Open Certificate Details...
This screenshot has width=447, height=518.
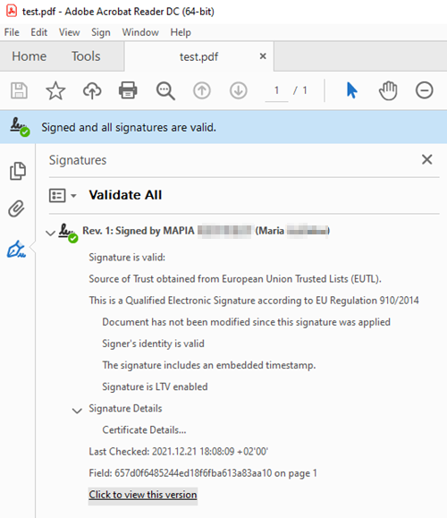(x=144, y=429)
